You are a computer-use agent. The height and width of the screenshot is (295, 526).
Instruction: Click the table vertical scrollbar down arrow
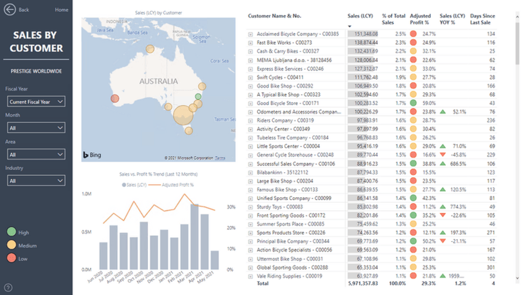point(517,278)
